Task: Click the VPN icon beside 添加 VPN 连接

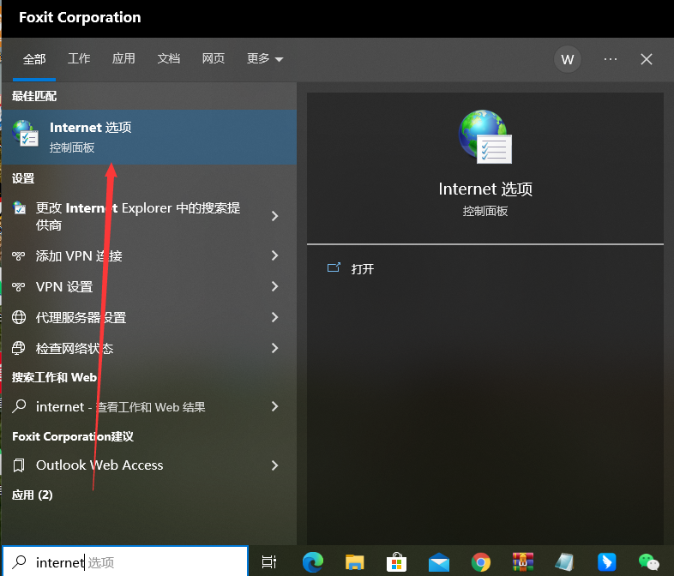Action: [19, 256]
